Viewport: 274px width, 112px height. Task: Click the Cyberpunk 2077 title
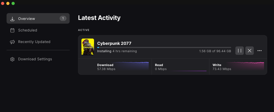pos(114,43)
